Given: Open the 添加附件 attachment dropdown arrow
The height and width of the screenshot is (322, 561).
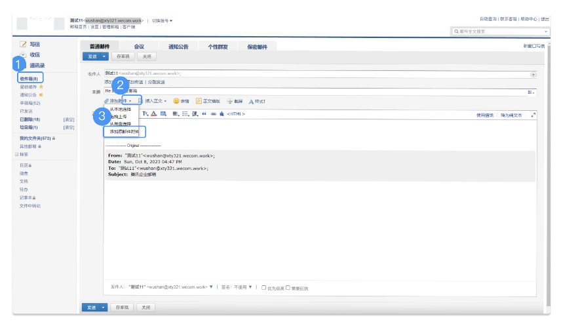Looking at the screenshot, I should [x=130, y=101].
